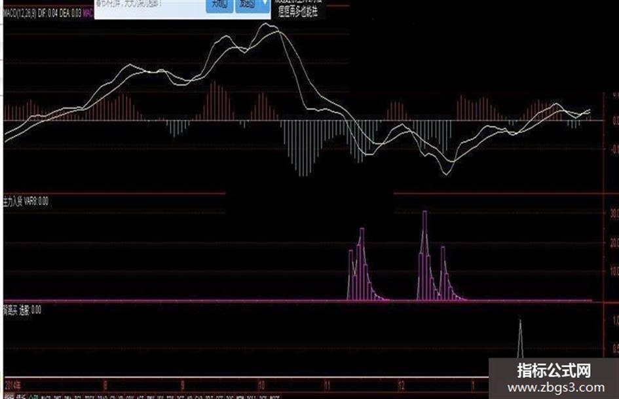
Task: Click the month 12 marker on the time axis
Action: pos(401,385)
